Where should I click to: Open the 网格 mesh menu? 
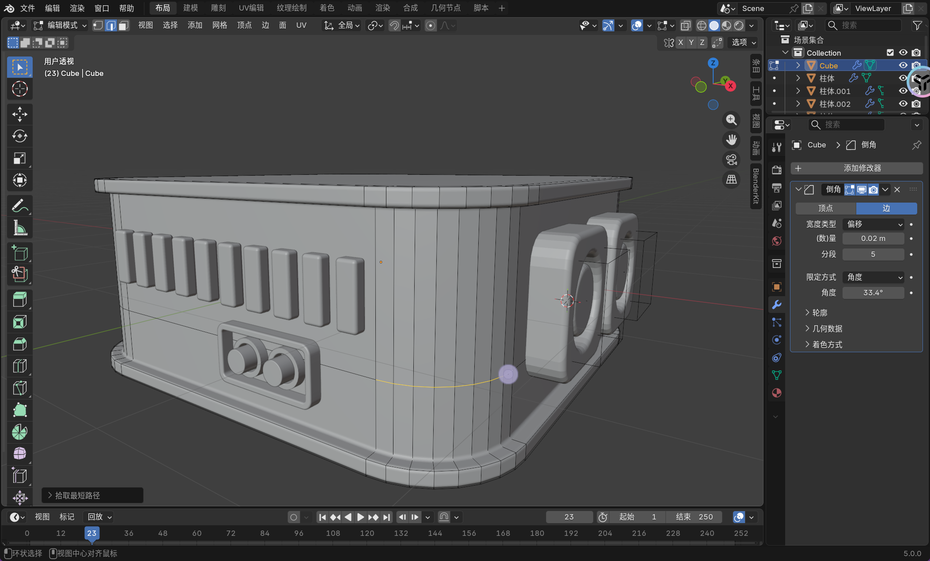tap(219, 26)
